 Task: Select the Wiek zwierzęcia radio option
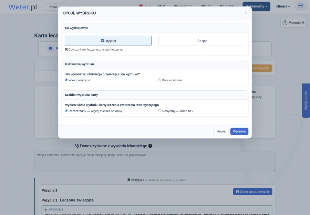[x=67, y=80]
